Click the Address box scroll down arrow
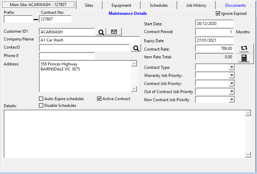257x174 pixels. (134, 89)
